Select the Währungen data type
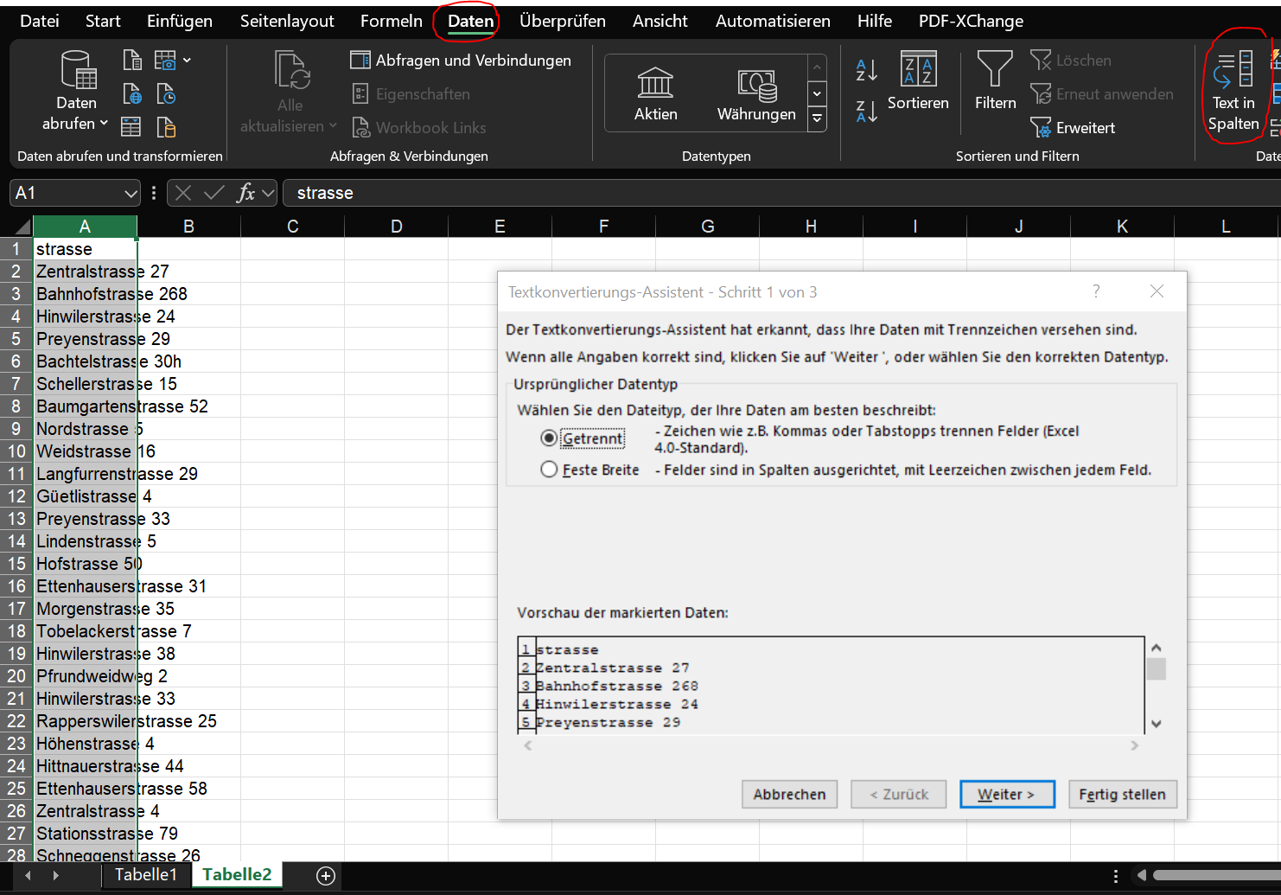Viewport: 1281px width, 895px height. tap(756, 93)
